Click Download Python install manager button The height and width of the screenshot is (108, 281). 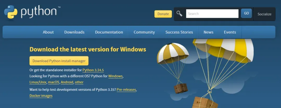click(x=59, y=61)
